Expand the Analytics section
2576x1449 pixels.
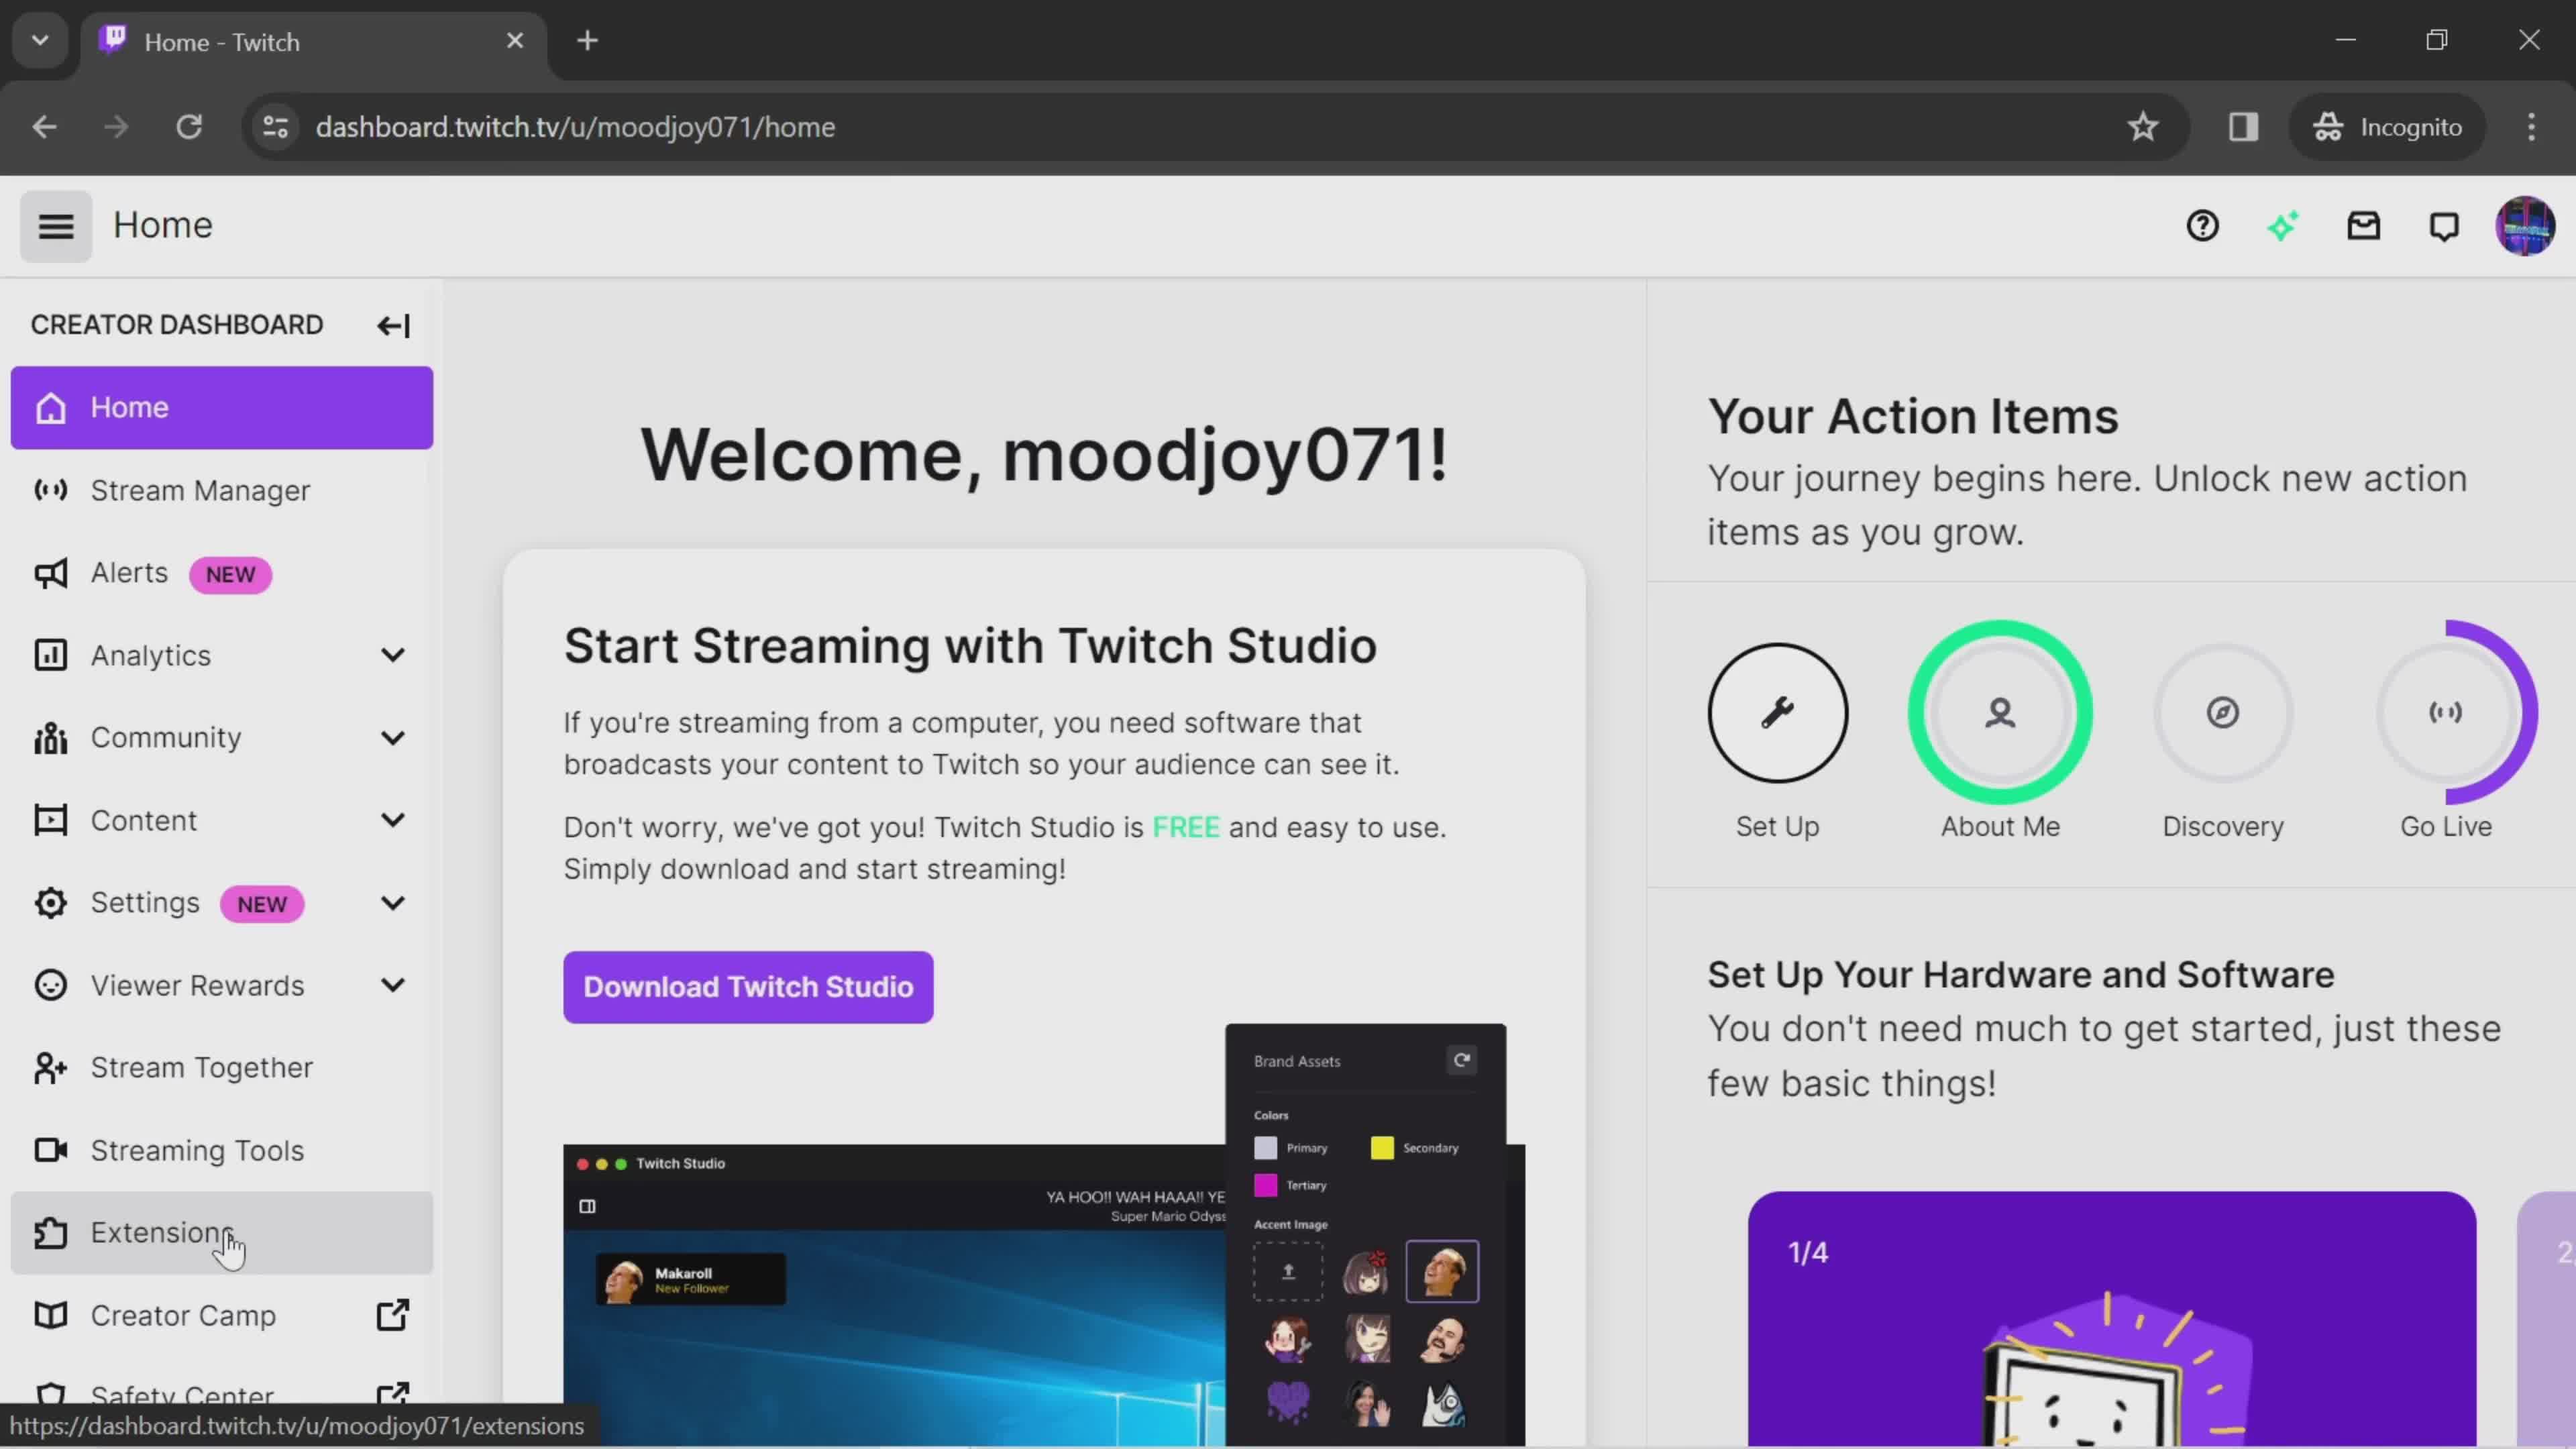tap(393, 655)
